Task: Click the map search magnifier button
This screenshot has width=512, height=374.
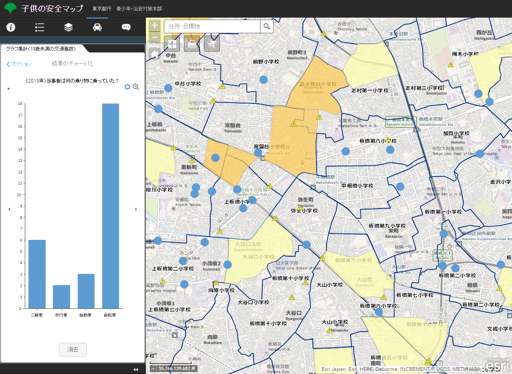Action: pyautogui.click(x=267, y=27)
